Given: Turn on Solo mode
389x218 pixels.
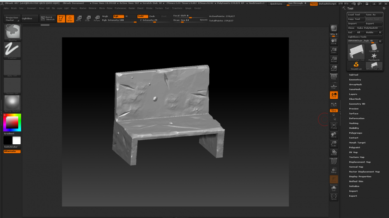Looking at the screenshot, I should click(x=334, y=189).
